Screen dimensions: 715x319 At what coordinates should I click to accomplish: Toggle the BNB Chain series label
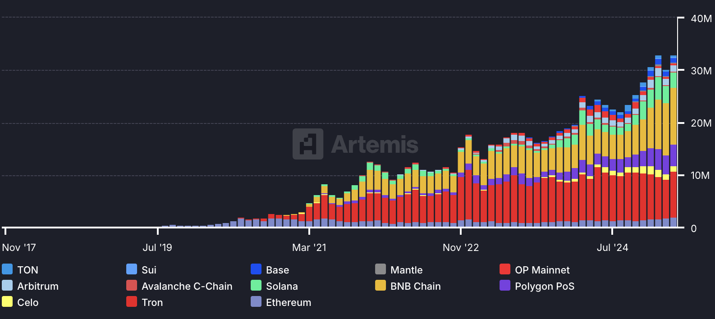pyautogui.click(x=415, y=286)
